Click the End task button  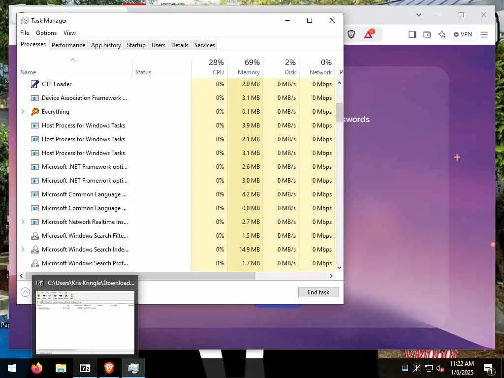318,292
